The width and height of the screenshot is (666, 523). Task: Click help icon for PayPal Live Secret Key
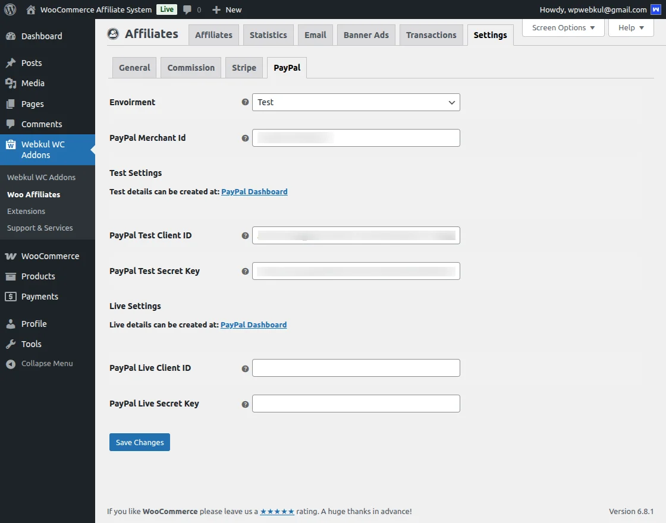click(x=245, y=404)
